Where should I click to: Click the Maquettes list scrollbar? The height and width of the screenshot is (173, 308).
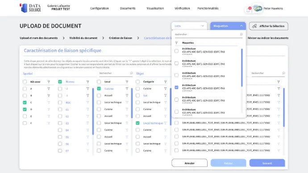(242, 68)
